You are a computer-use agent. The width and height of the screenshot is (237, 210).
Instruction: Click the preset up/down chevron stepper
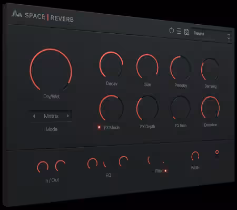point(229,37)
